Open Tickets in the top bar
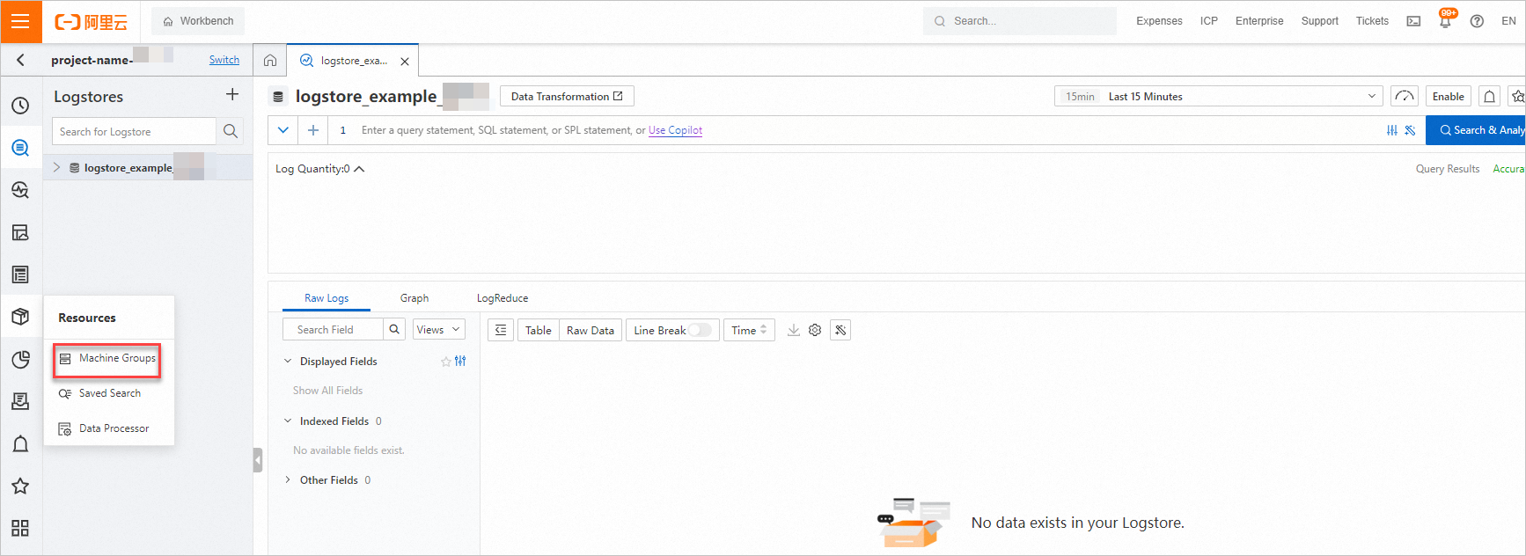Viewport: 1526px width, 556px height. coord(1372,21)
